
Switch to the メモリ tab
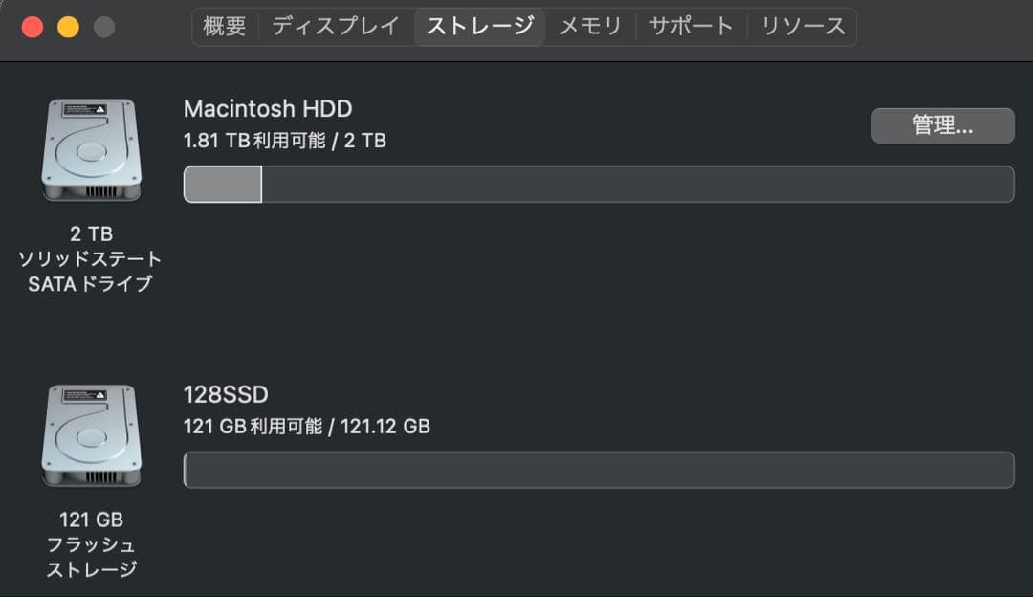(x=591, y=26)
